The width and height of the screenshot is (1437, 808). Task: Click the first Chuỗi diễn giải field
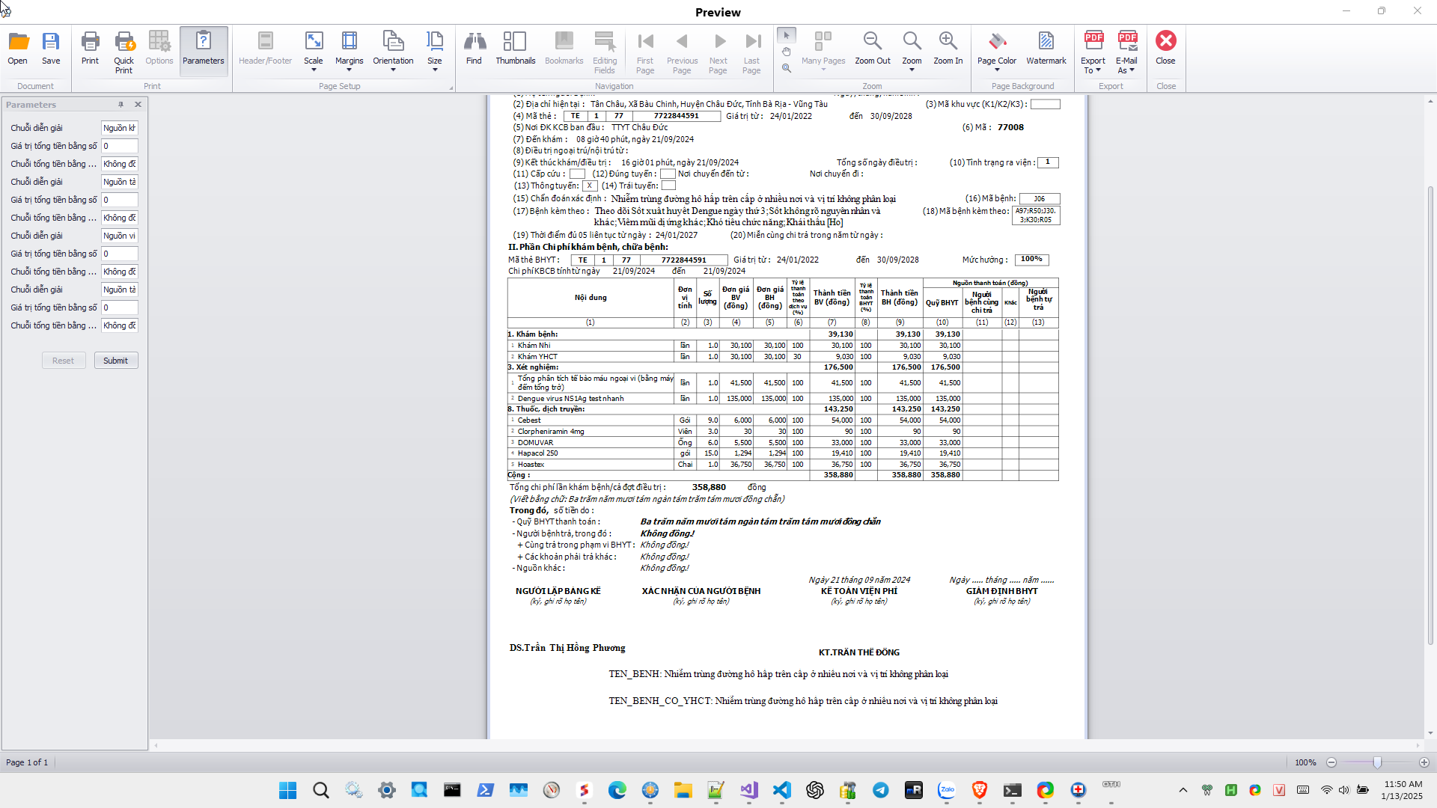(119, 128)
